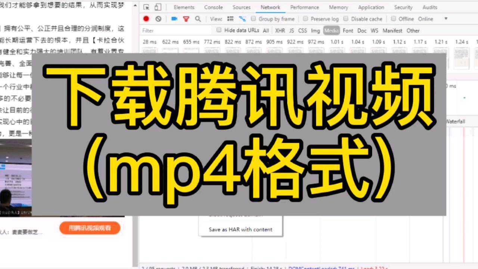Filter requests by Manifest

pos(392,31)
